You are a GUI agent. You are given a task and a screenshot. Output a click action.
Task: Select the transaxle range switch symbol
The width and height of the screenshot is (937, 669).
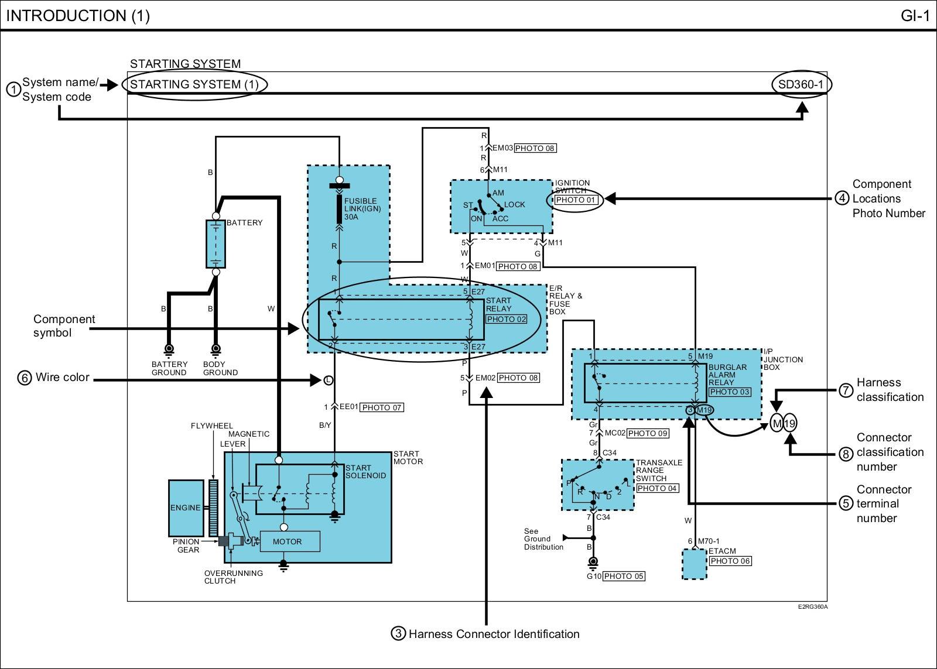(597, 484)
